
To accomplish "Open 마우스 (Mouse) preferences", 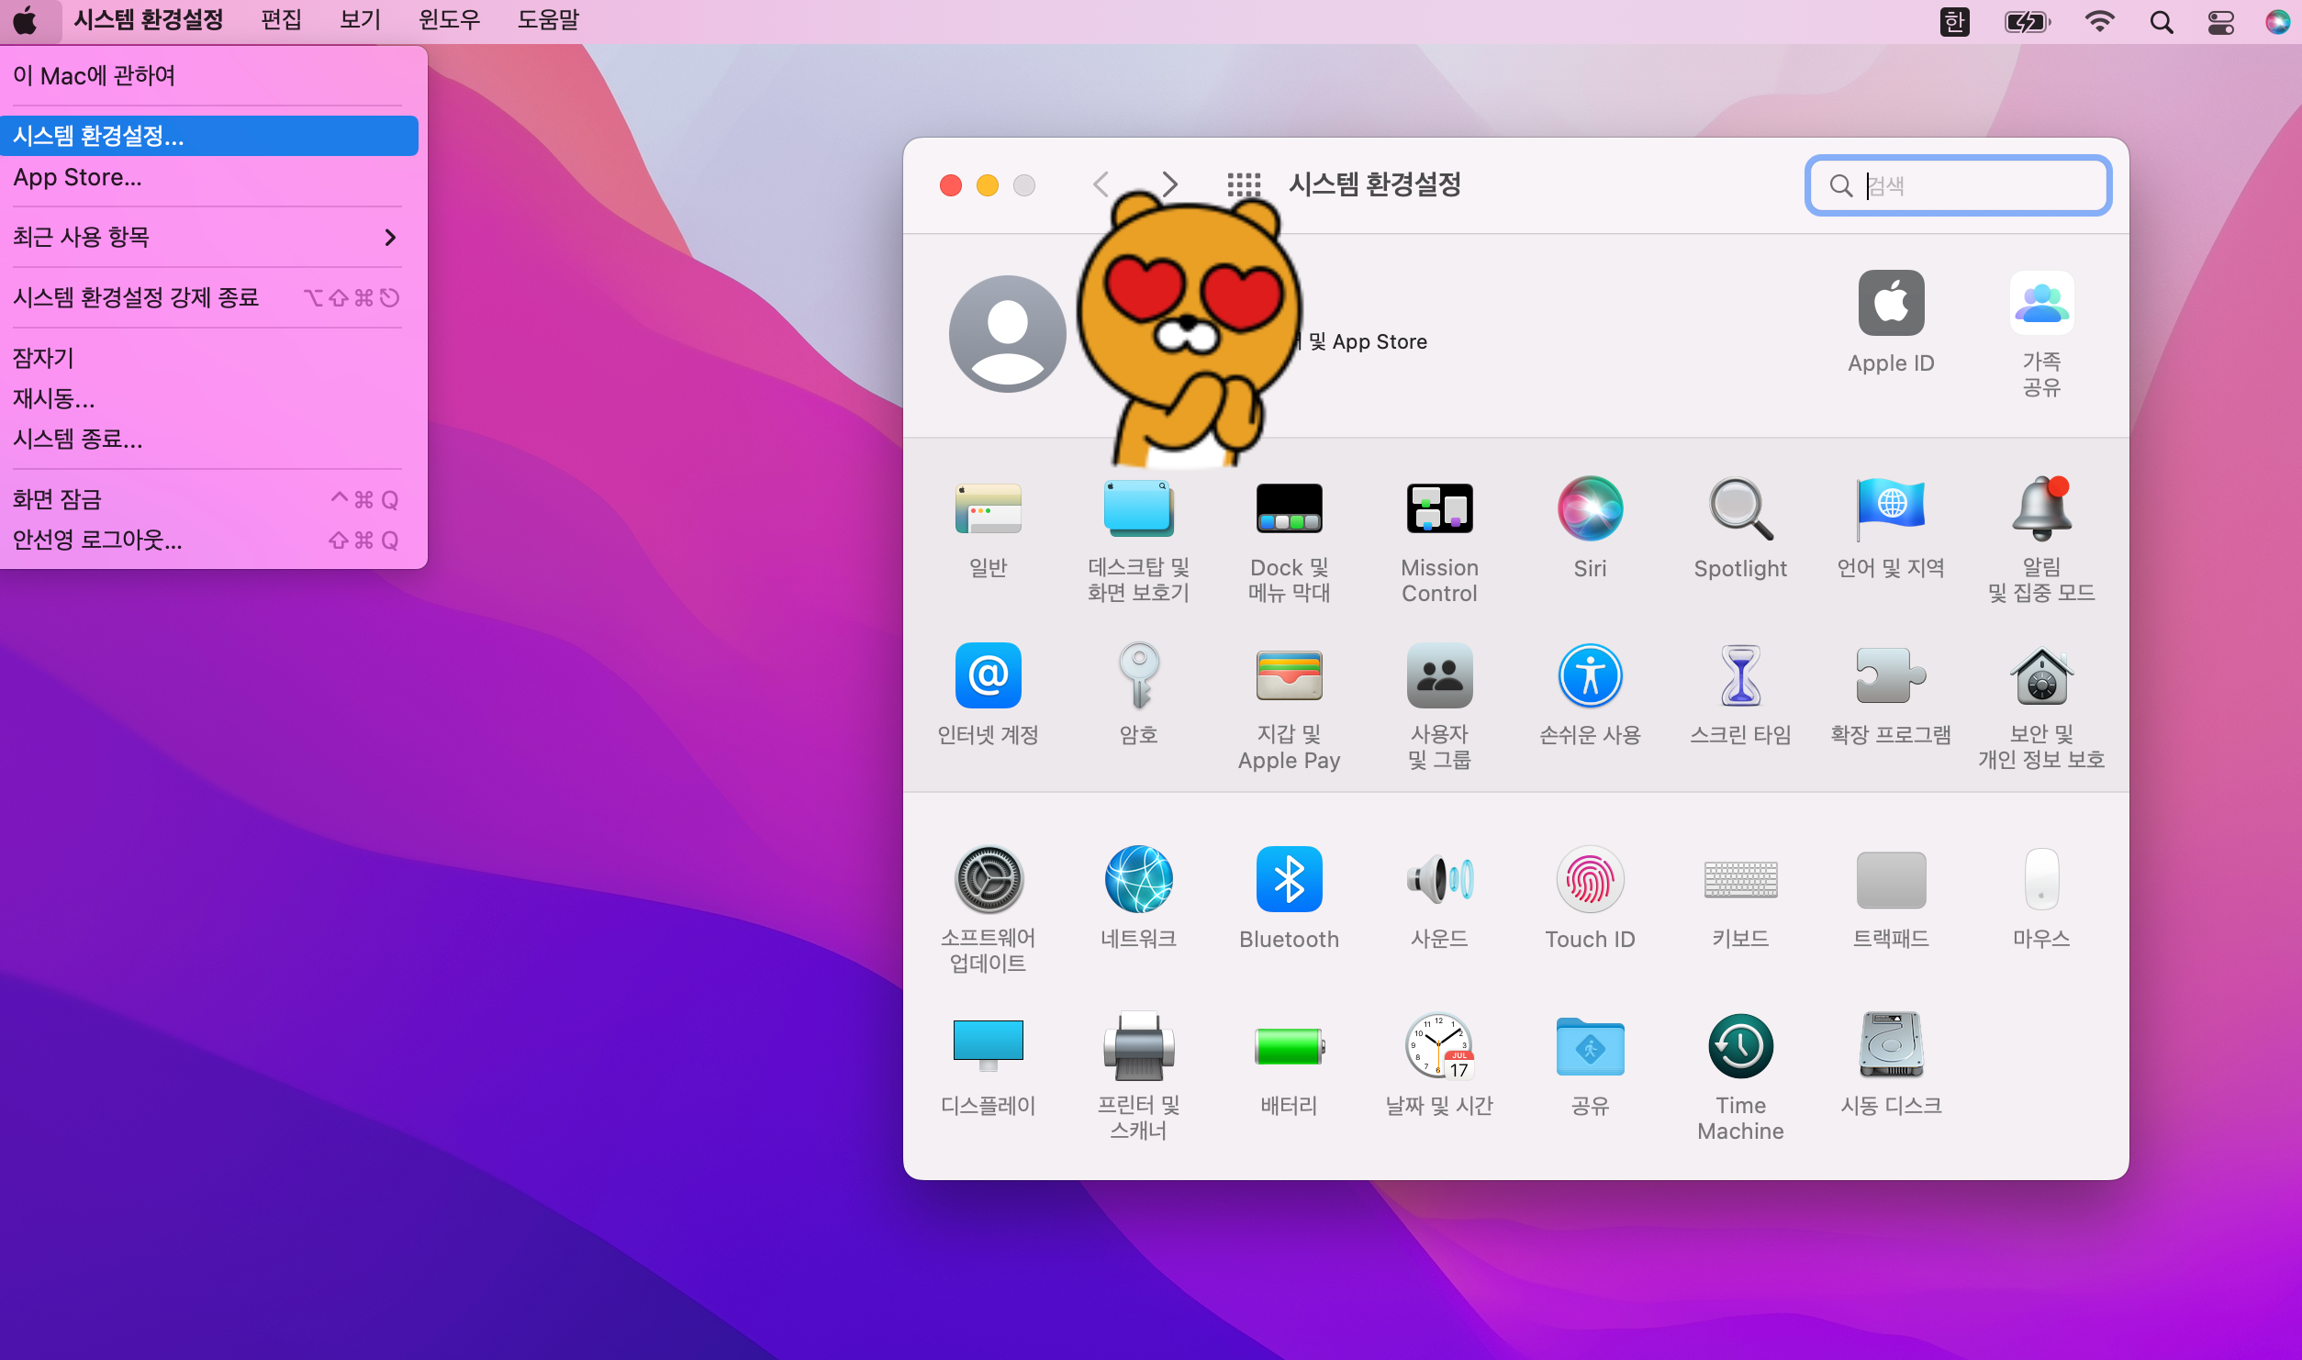I will pyautogui.click(x=2041, y=898).
